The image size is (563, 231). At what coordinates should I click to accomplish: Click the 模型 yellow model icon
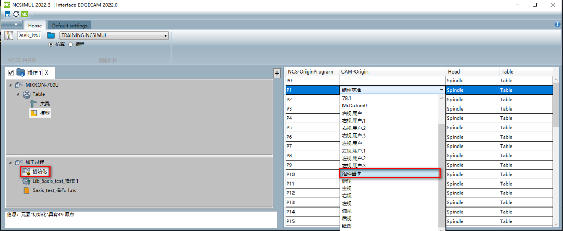click(34, 113)
